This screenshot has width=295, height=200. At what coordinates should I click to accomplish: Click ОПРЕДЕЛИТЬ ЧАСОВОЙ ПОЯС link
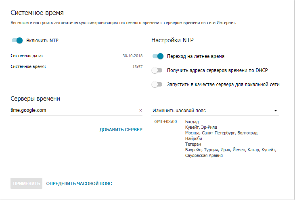(79, 184)
